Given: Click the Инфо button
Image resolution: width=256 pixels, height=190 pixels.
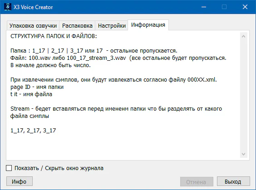Looking at the screenshot, I should (x=20, y=181).
